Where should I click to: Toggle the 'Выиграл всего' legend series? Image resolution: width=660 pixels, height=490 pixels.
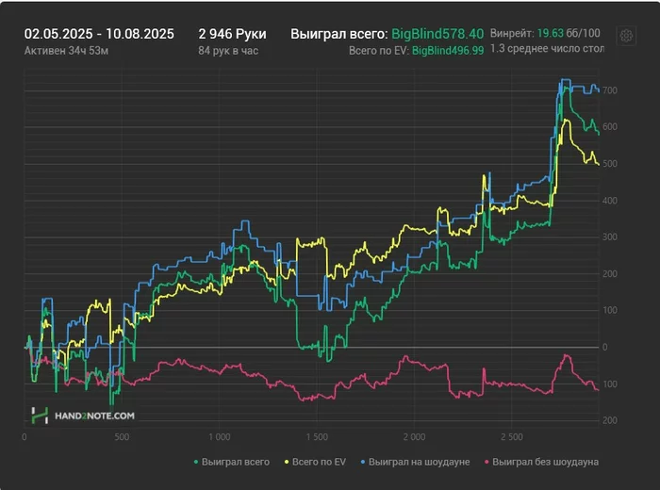coord(231,462)
